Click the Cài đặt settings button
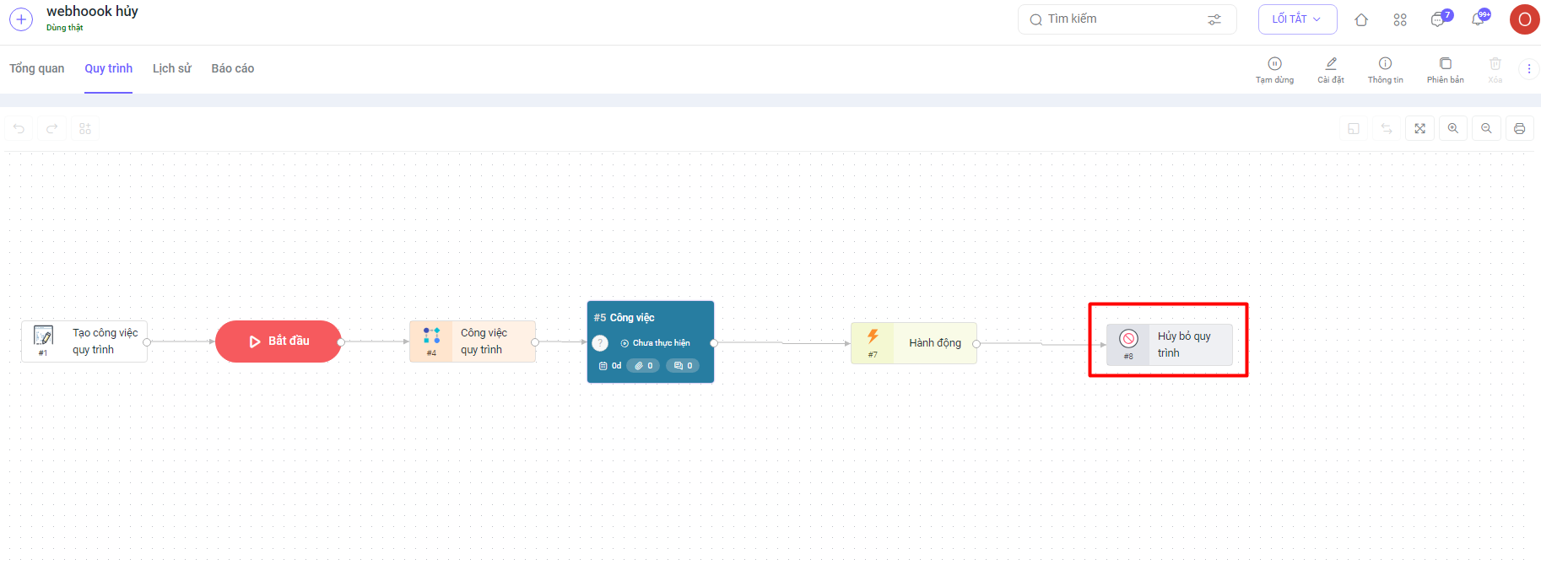The height and width of the screenshot is (570, 1541). (1331, 69)
